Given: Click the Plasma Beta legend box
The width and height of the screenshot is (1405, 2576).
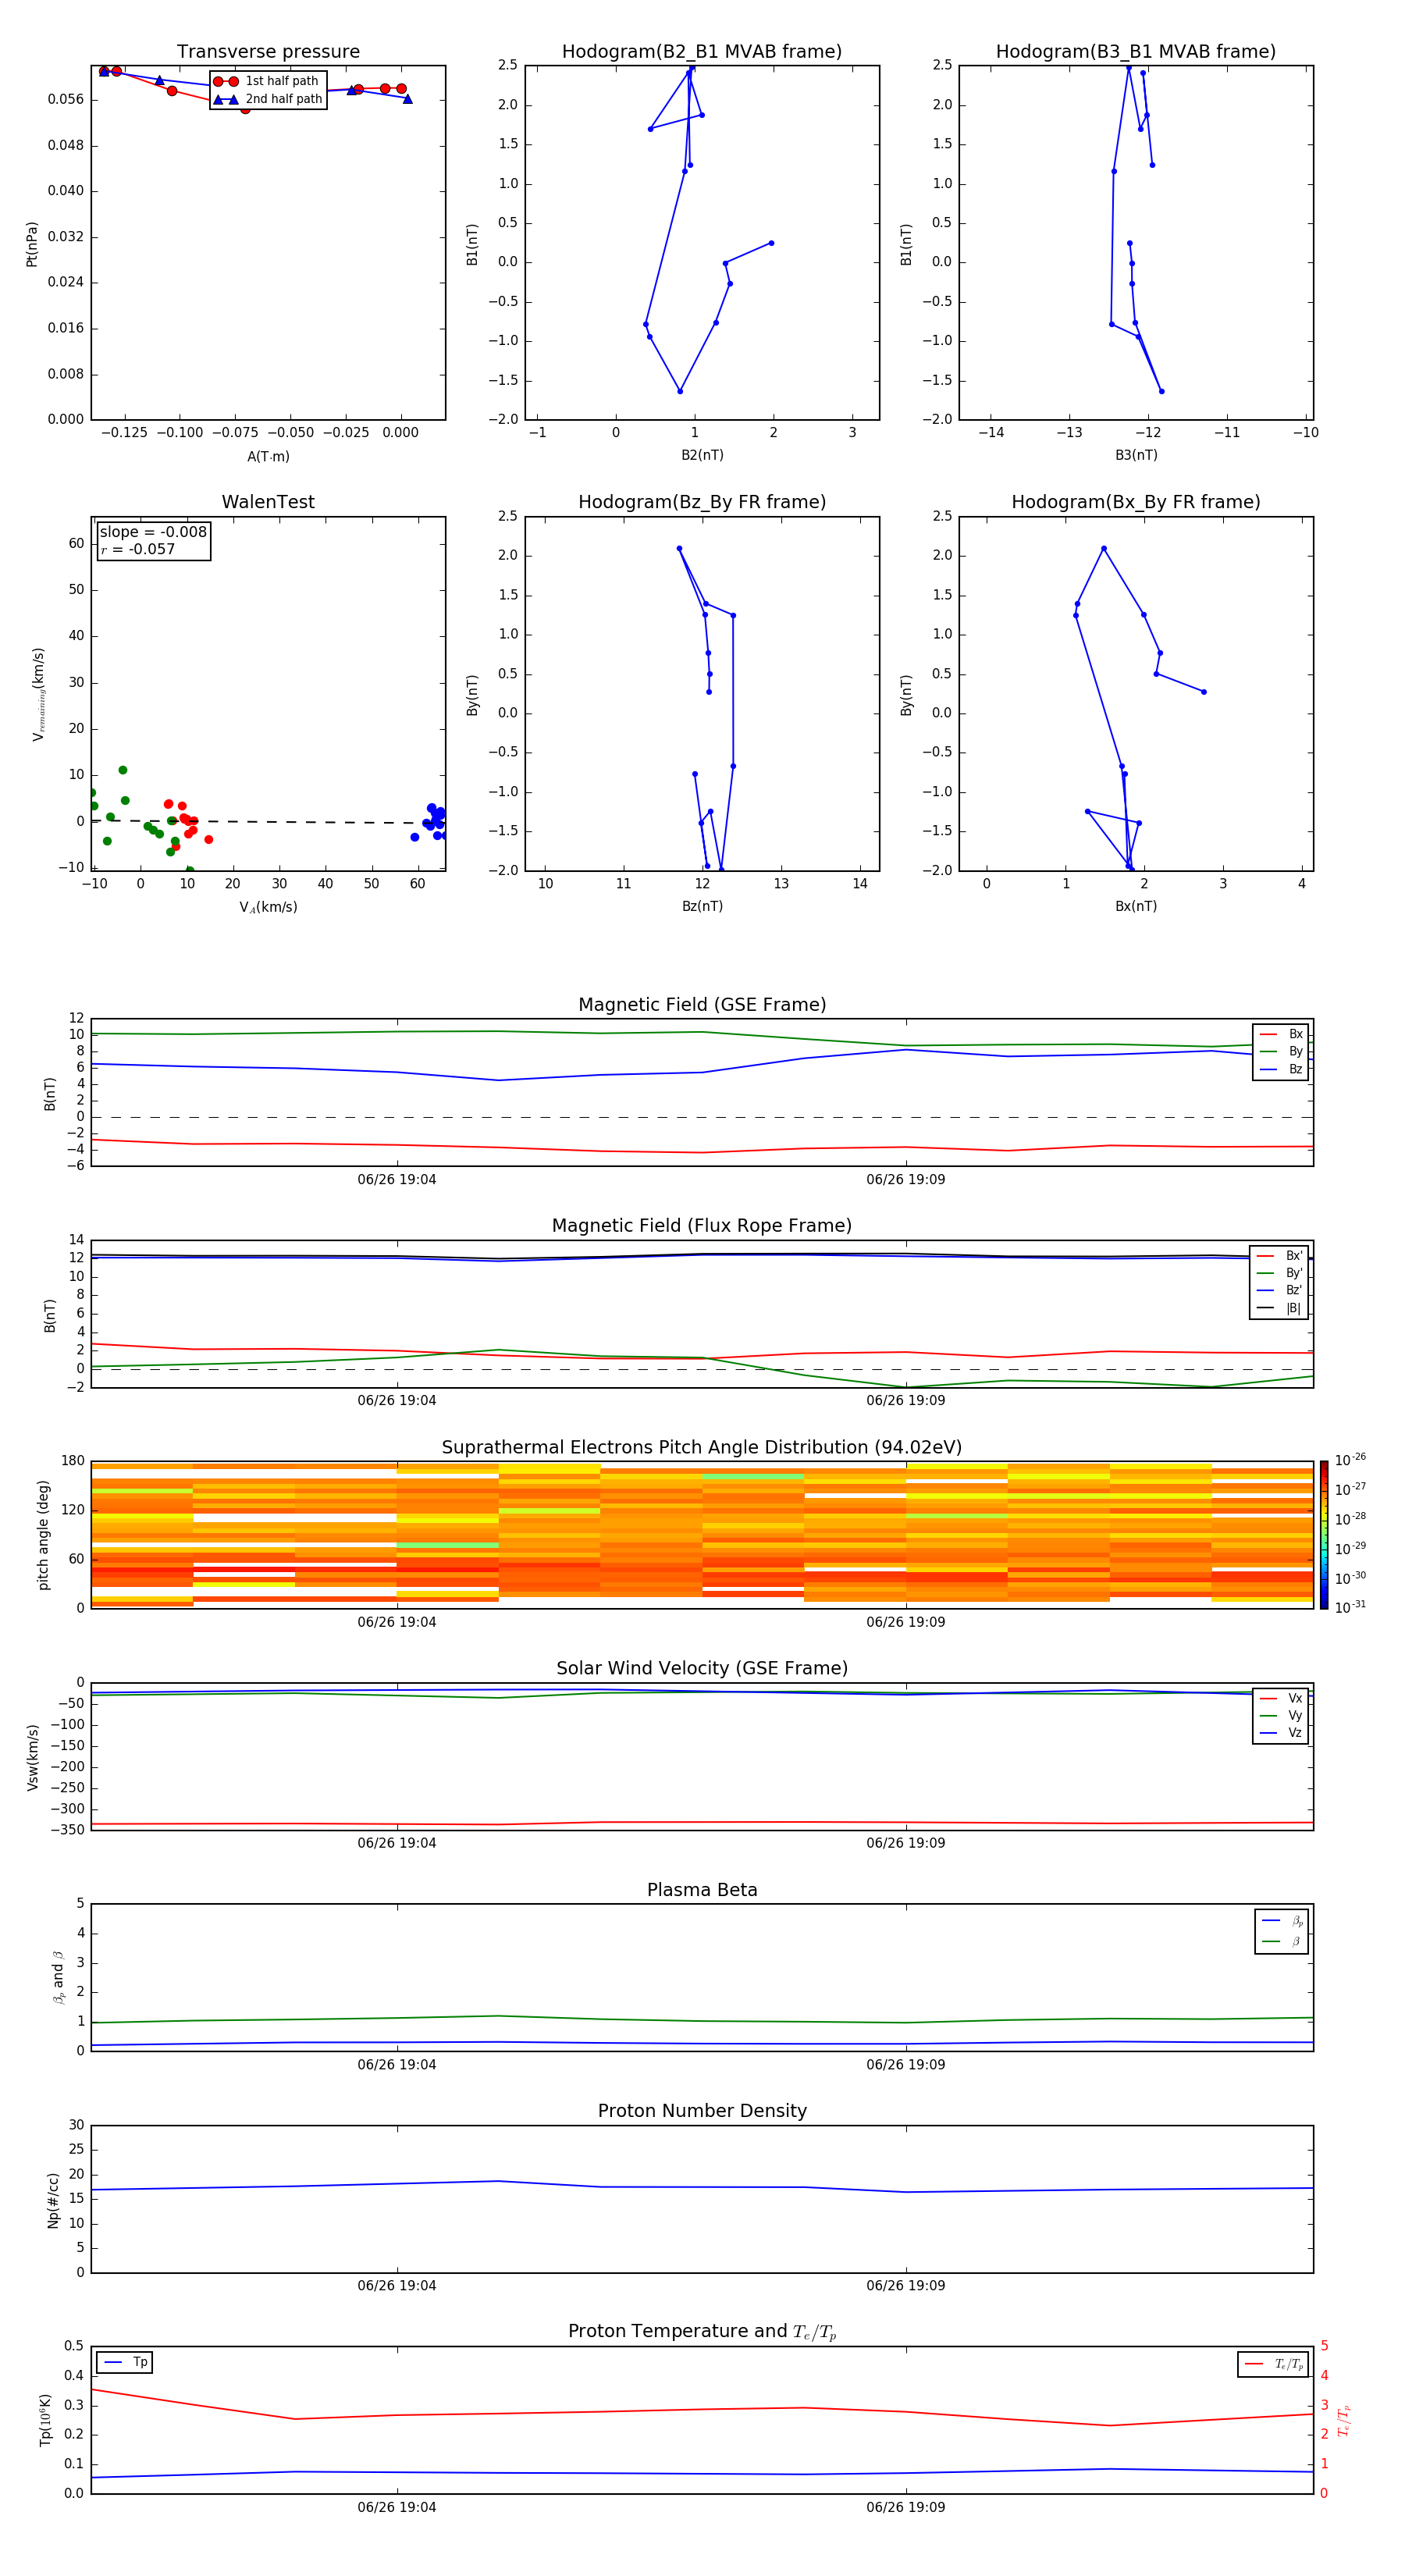Looking at the screenshot, I should 1281,1931.
